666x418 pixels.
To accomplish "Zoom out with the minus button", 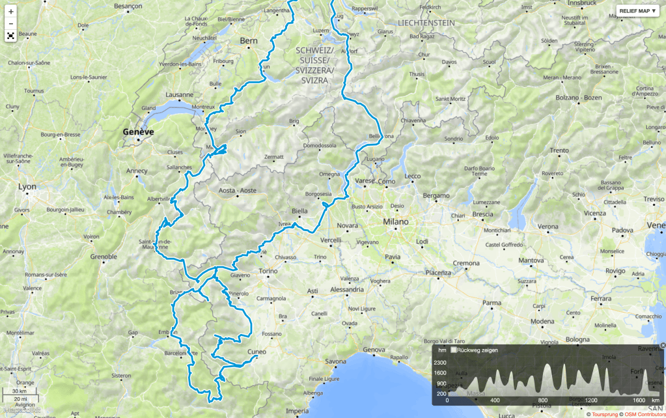I will [10, 24].
